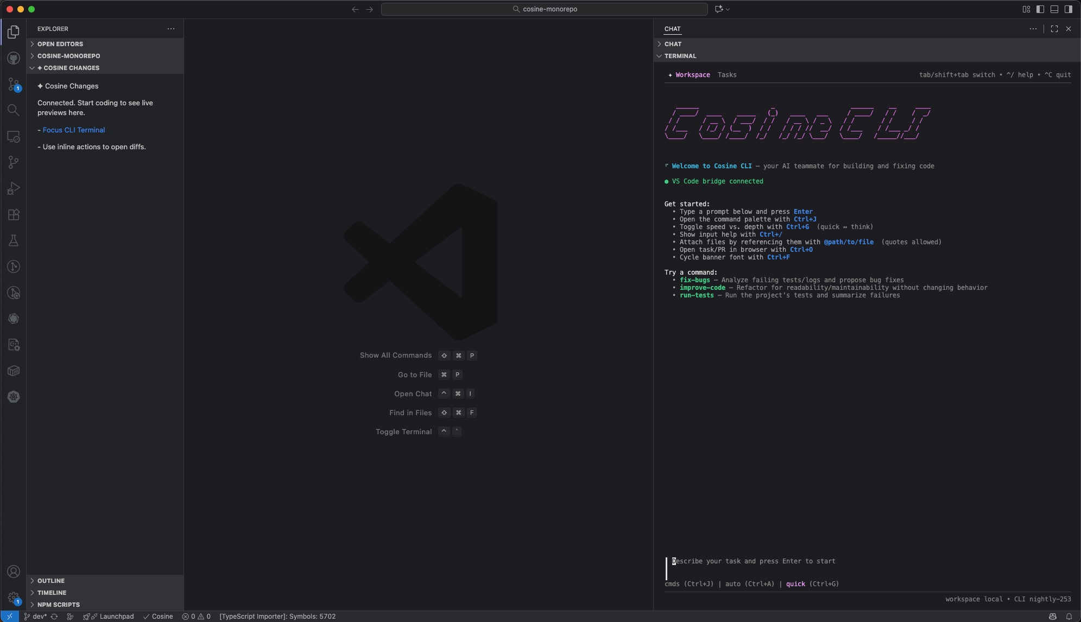Switch to the Tasks tab in Cosine CLI
This screenshot has width=1081, height=622.
pyautogui.click(x=726, y=75)
